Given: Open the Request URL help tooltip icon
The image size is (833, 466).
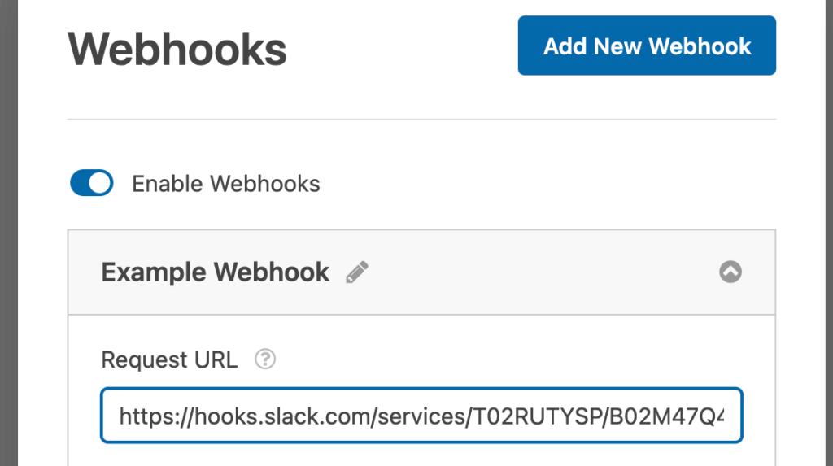Looking at the screenshot, I should [x=265, y=359].
